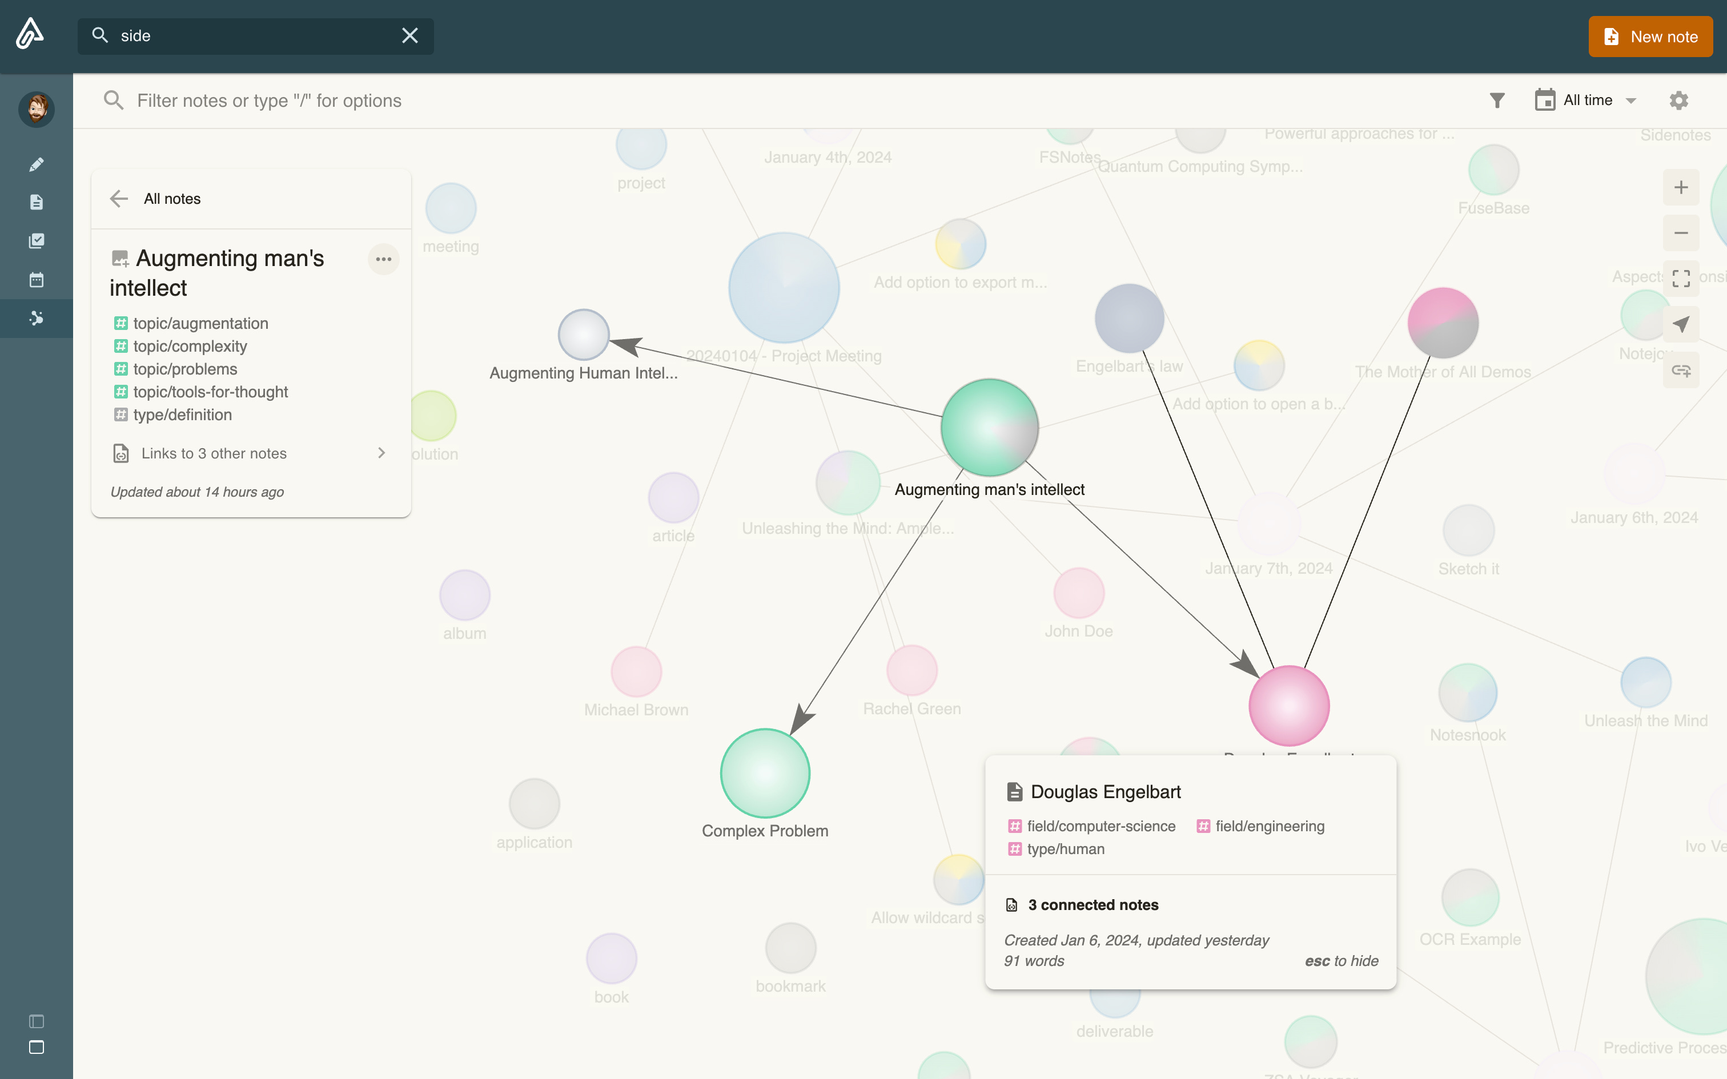
Task: Open the calendar view in sidebar
Action: (37, 280)
